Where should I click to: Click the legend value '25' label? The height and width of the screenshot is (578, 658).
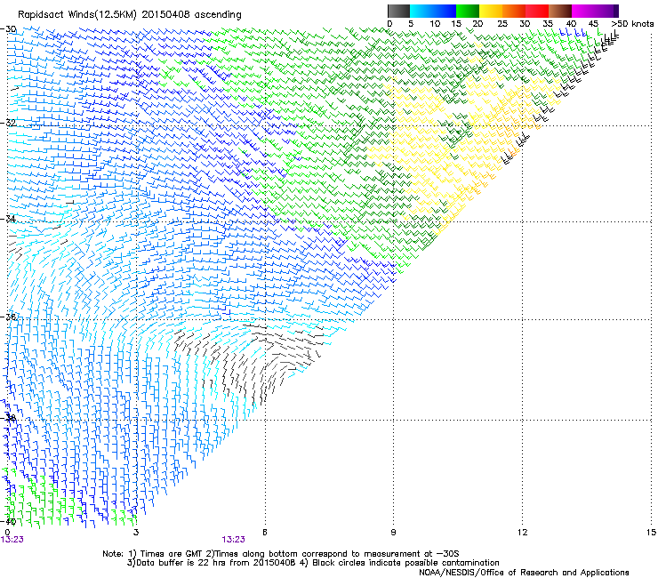pos(502,24)
